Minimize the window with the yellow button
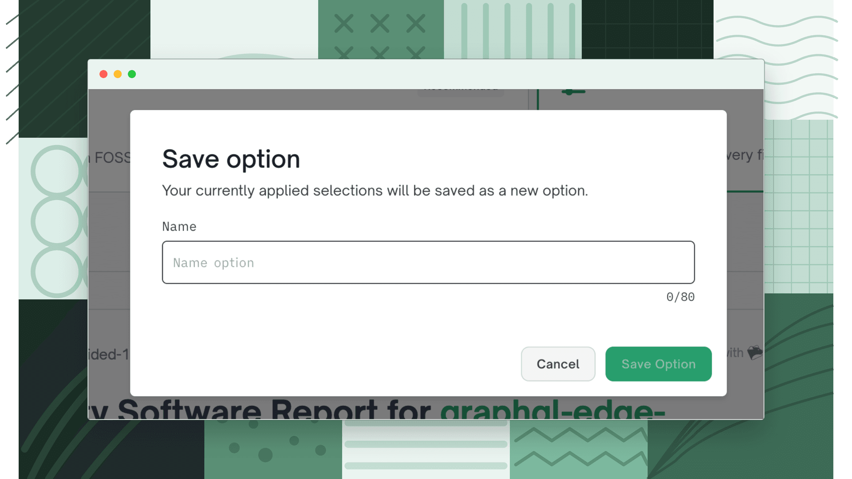Image resolution: width=852 pixels, height=479 pixels. (118, 74)
